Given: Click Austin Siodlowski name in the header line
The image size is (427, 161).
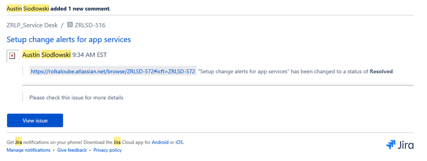Looking at the screenshot, I should (28, 9).
